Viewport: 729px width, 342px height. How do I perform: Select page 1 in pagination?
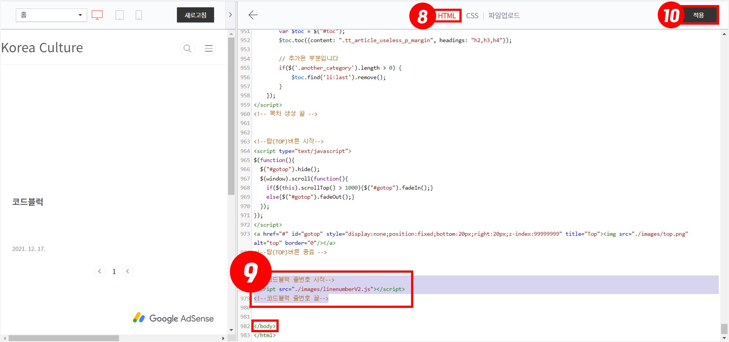pyautogui.click(x=114, y=272)
